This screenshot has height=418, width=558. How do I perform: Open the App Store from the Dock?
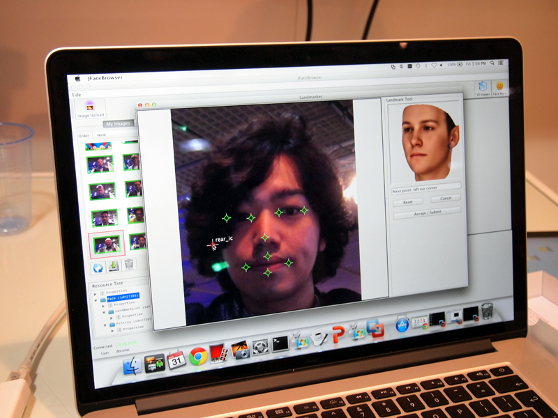(402, 324)
